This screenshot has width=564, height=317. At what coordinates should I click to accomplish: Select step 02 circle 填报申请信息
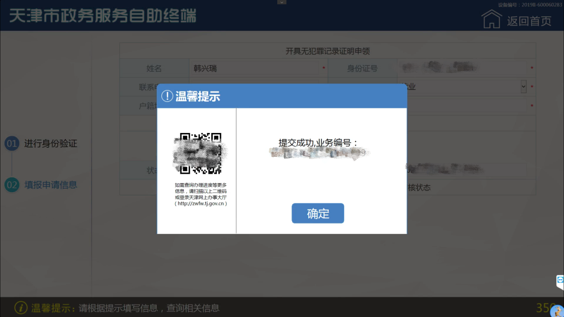click(12, 185)
